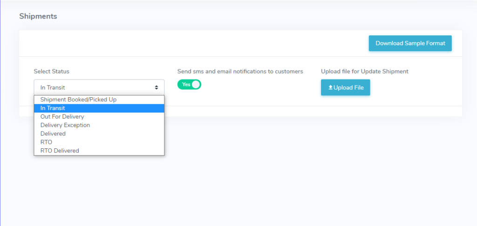This screenshot has width=477, height=226.
Task: Toggle the sms and email notifications switch
Action: tap(189, 85)
